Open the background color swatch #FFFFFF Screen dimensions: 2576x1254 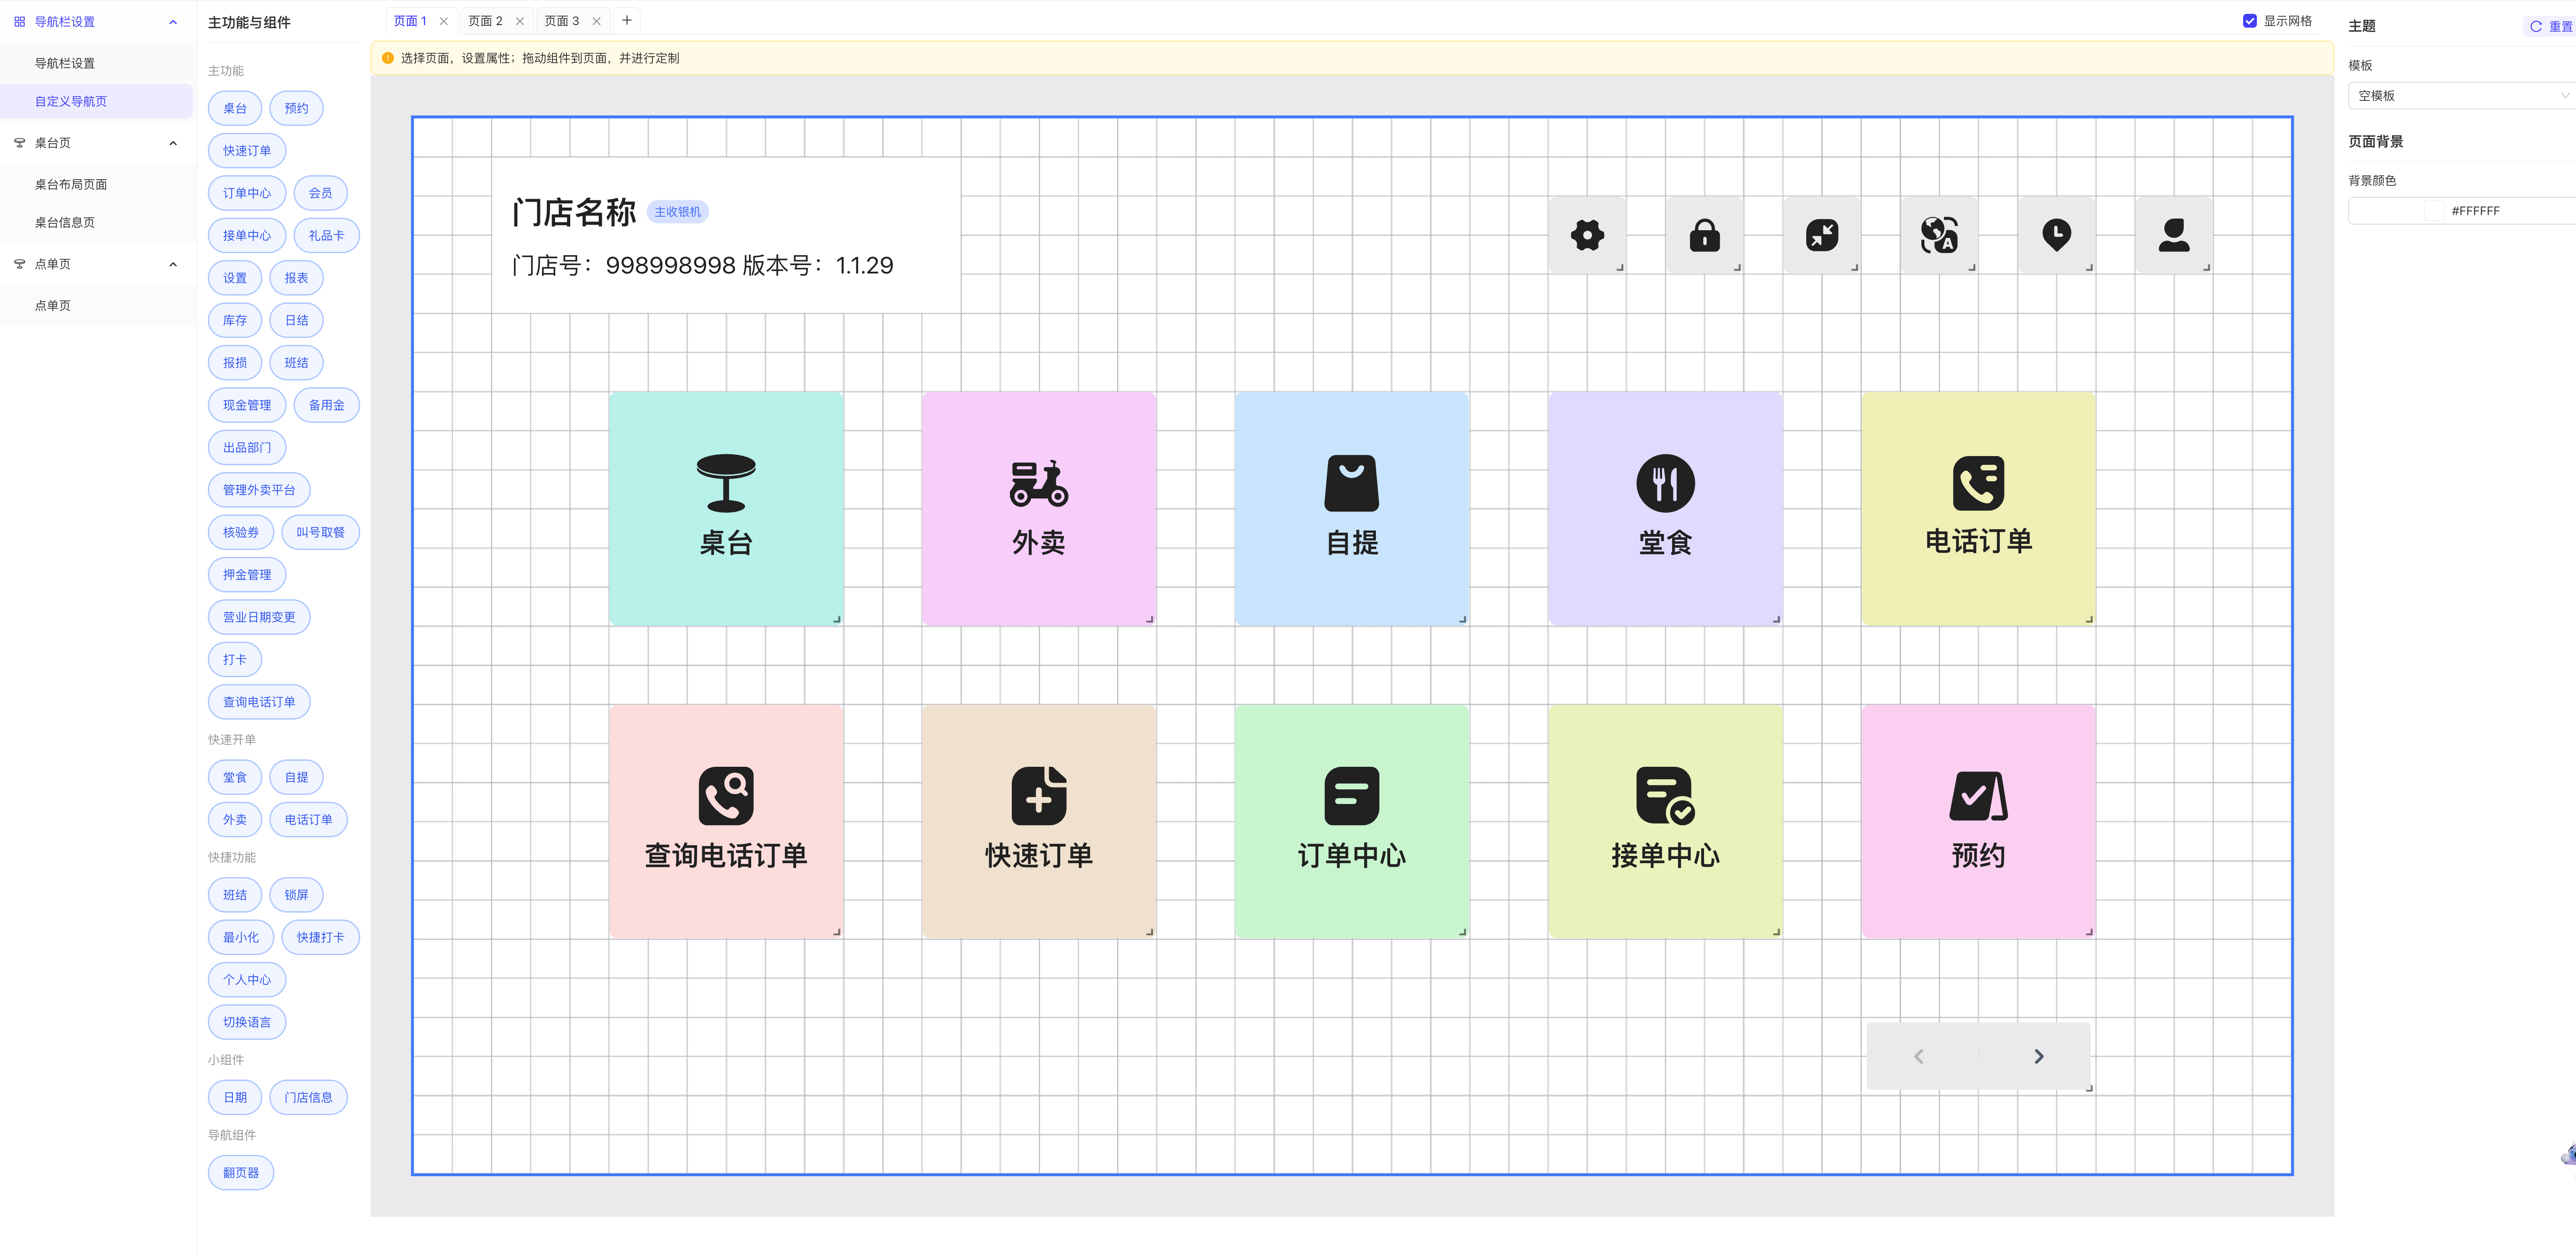tap(2434, 211)
